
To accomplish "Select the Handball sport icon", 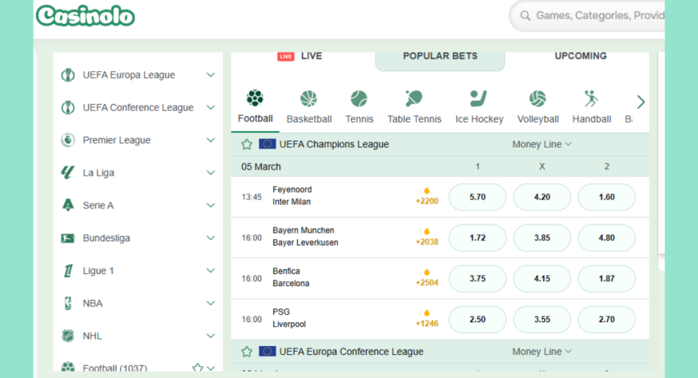I will pyautogui.click(x=591, y=99).
